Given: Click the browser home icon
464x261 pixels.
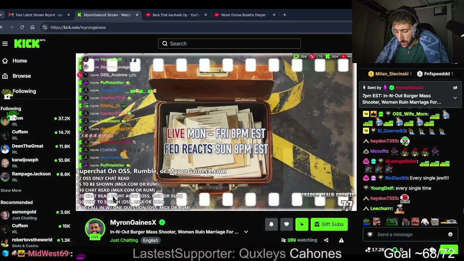Looking at the screenshot, I should click(33, 27).
